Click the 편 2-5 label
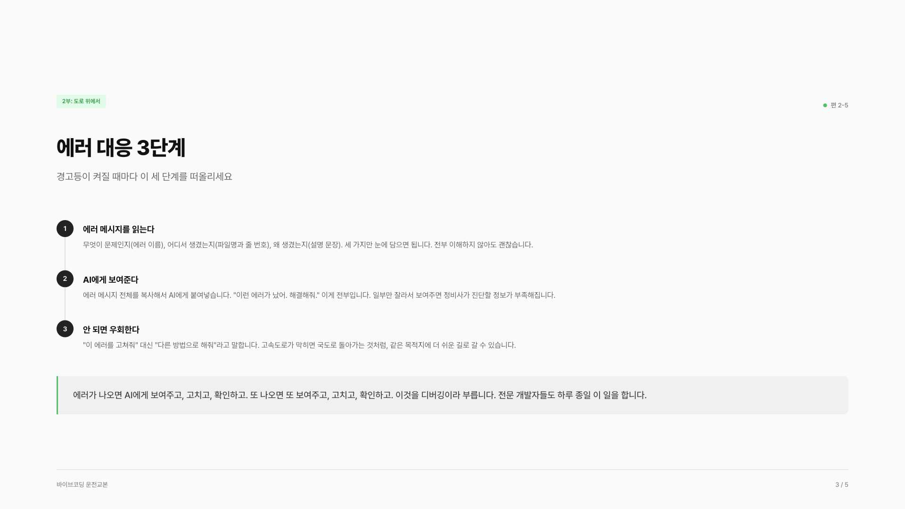The width and height of the screenshot is (905, 509). 839,106
